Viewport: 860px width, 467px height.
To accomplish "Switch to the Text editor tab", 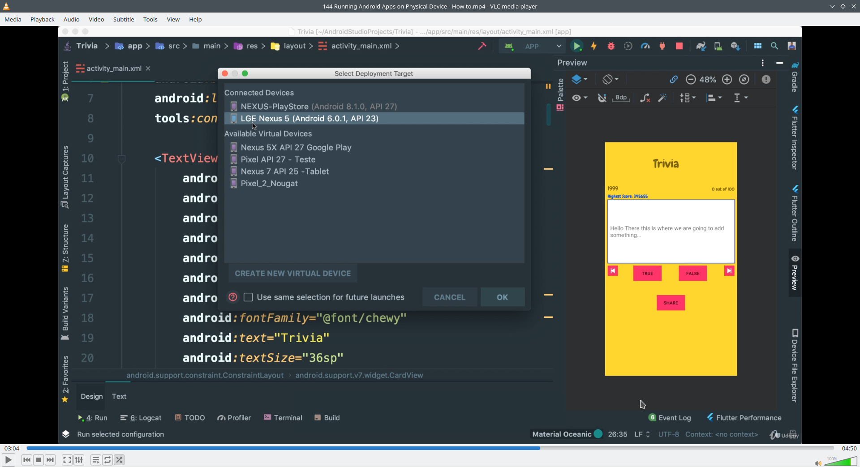I will pos(119,396).
